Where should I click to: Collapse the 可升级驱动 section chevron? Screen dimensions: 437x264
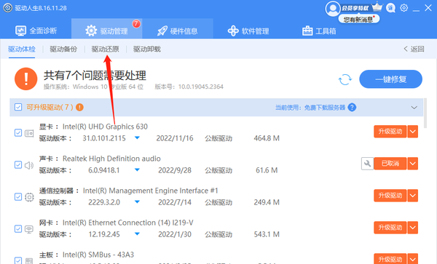point(414,108)
